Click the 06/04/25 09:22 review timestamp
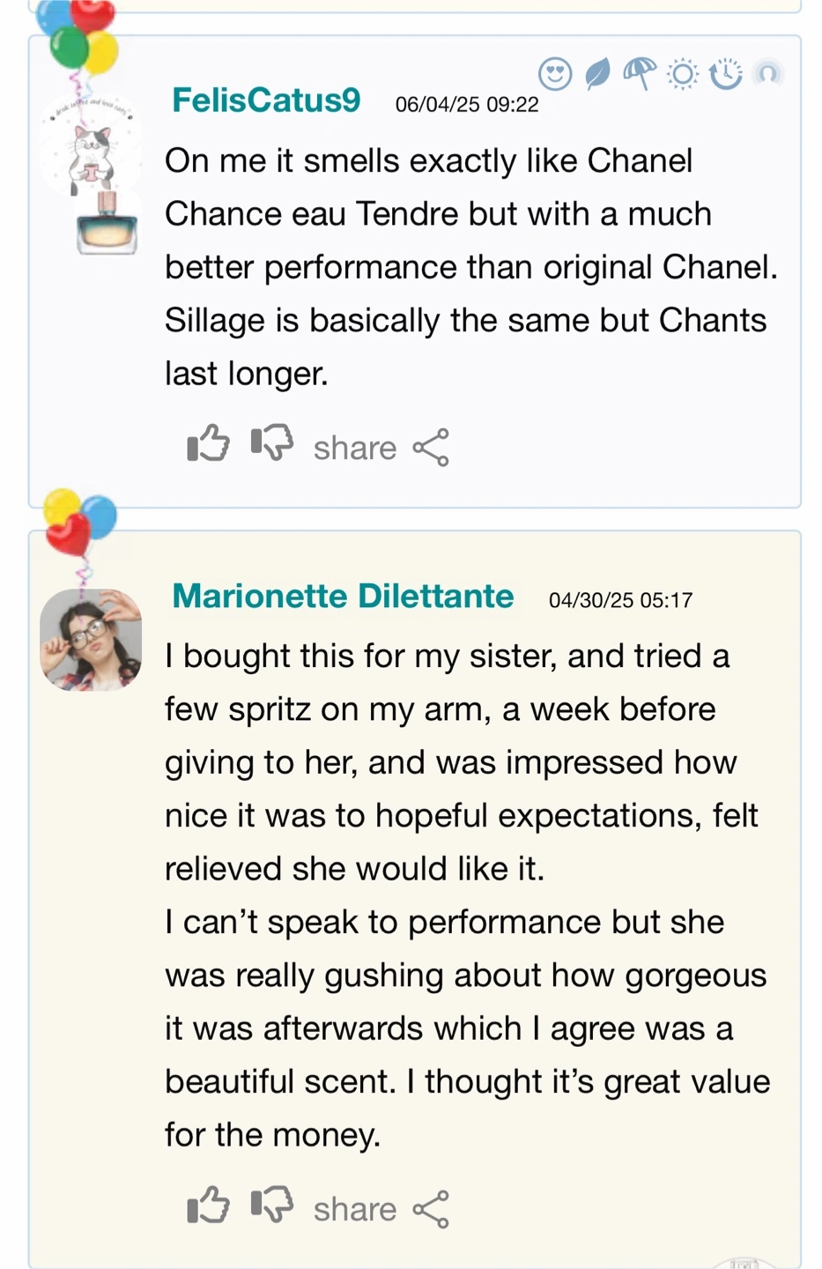Screen dimensions: 822x1269 pyautogui.click(x=467, y=105)
